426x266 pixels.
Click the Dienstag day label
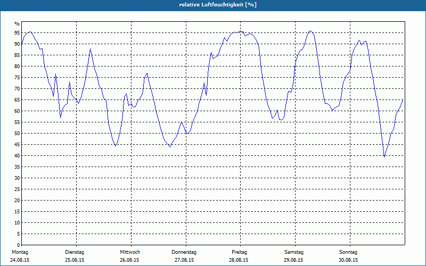pos(75,252)
